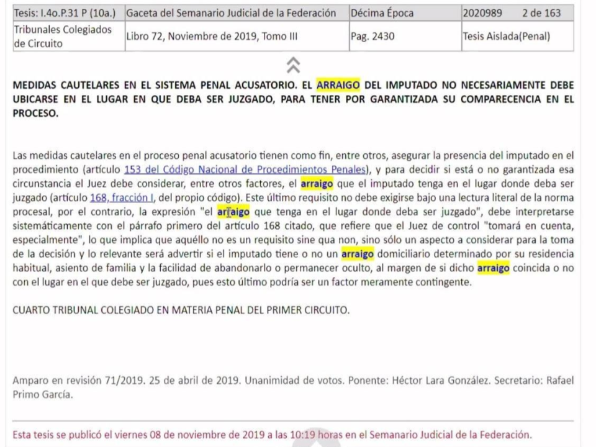Click Tribunales Colegiados de Circuito cell
Screen dimensions: 596x447
[x=69, y=36]
